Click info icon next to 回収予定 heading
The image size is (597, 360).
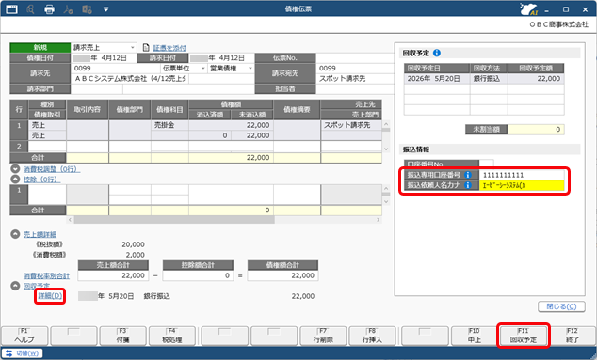pyautogui.click(x=437, y=53)
